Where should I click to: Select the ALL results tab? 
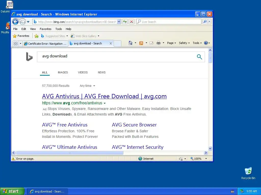point(45,72)
